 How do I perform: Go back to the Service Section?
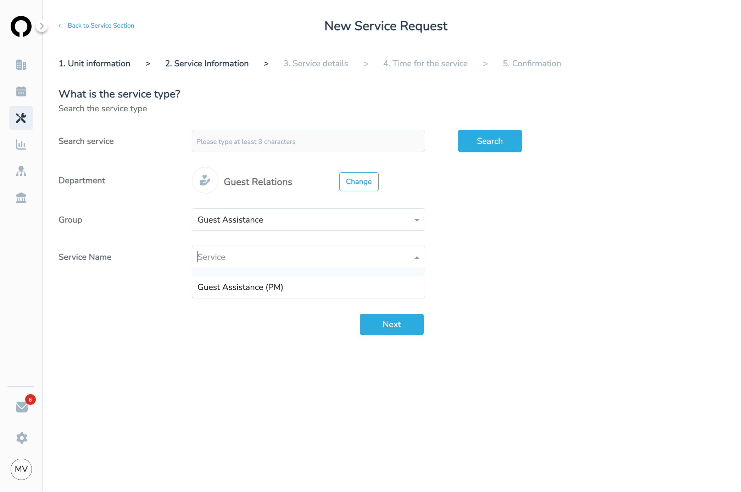coord(96,26)
